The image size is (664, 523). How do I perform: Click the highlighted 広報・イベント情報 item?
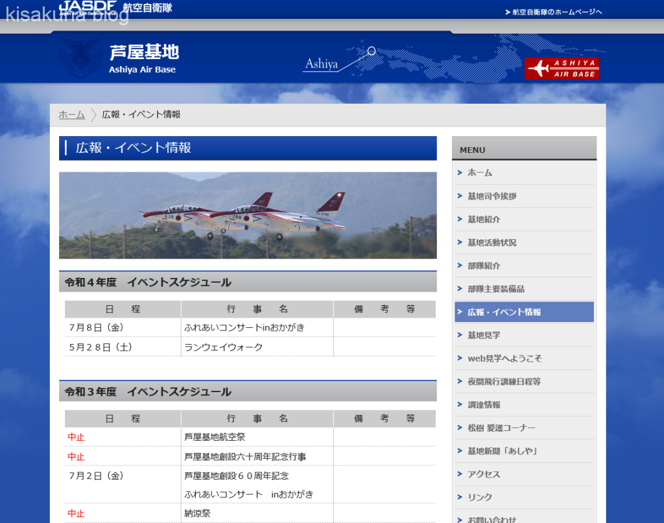[x=504, y=312]
